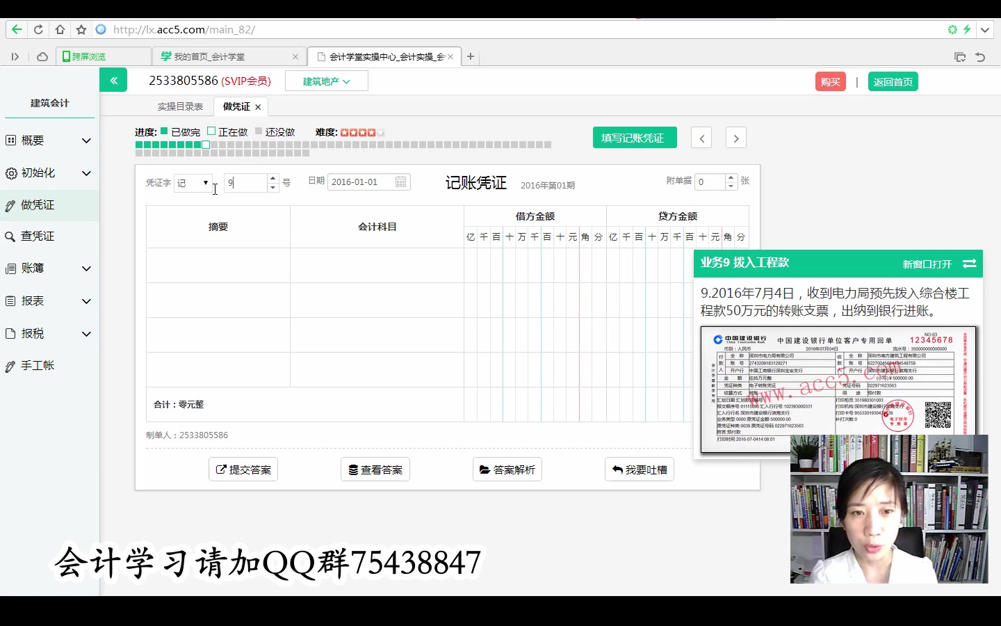Reload the page with refresh icon
1001x626 pixels.
(x=38, y=29)
